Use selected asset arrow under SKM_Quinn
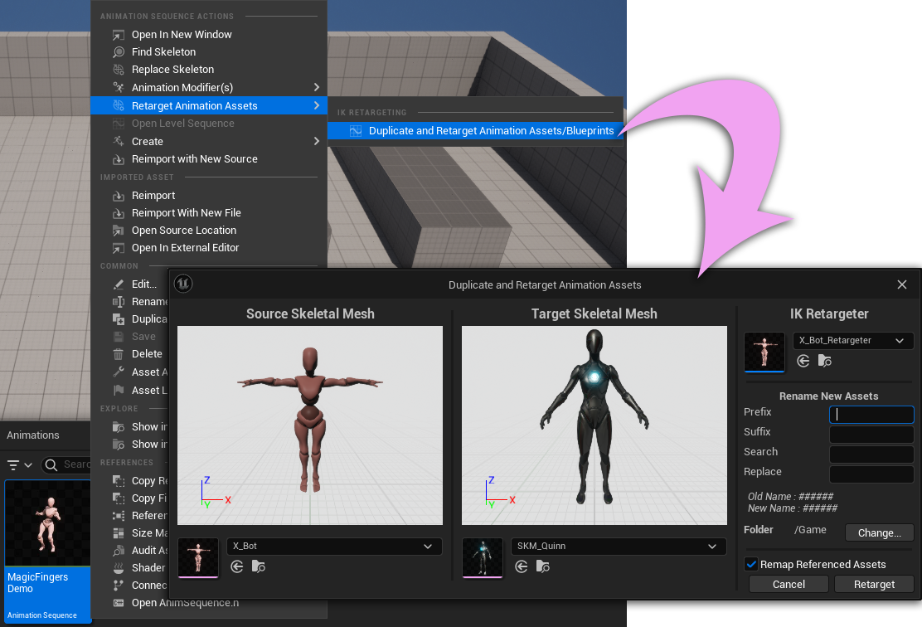The image size is (922, 627). [522, 566]
